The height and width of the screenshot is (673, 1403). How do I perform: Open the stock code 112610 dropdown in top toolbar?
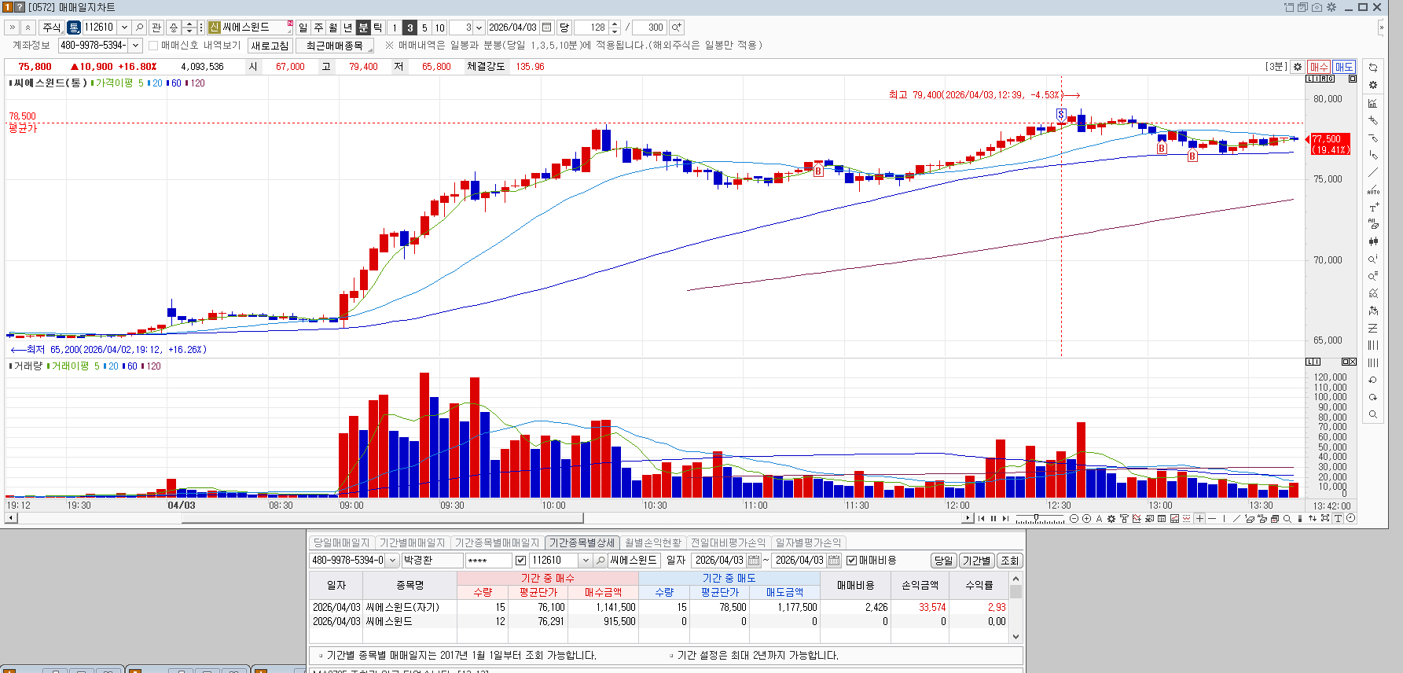click(x=124, y=28)
